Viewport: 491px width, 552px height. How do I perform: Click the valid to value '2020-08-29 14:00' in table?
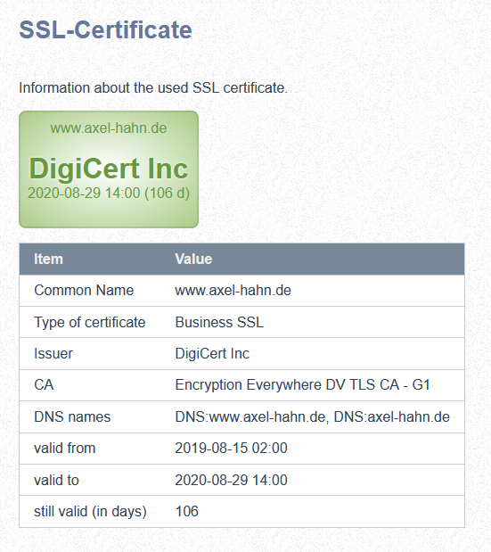tap(231, 480)
